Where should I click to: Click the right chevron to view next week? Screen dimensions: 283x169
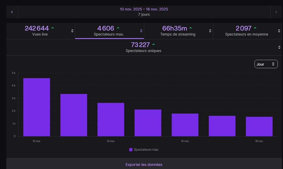point(276,12)
